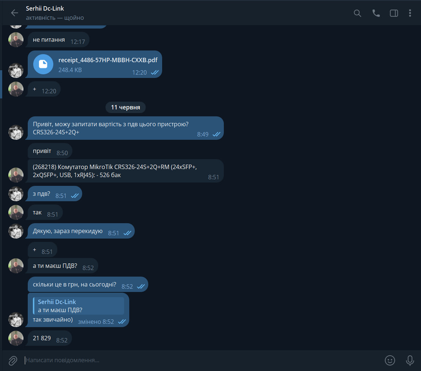Viewport: 421px width, 371px height.
Task: Click the 11 червня date badge
Action: [126, 107]
